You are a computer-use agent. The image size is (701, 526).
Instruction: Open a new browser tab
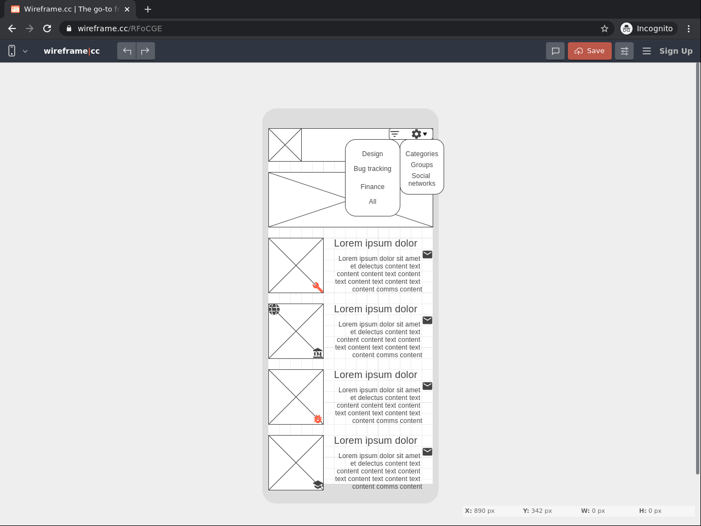click(x=148, y=9)
